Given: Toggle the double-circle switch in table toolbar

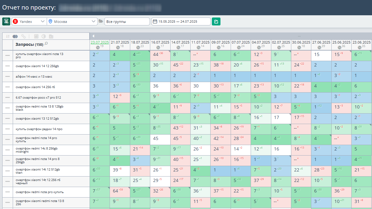Looking at the screenshot, I should 15,36.
